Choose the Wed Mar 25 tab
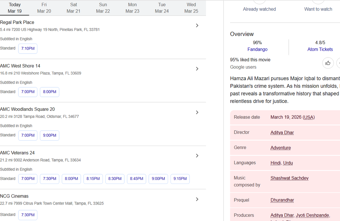The image size is (340, 221). click(191, 8)
